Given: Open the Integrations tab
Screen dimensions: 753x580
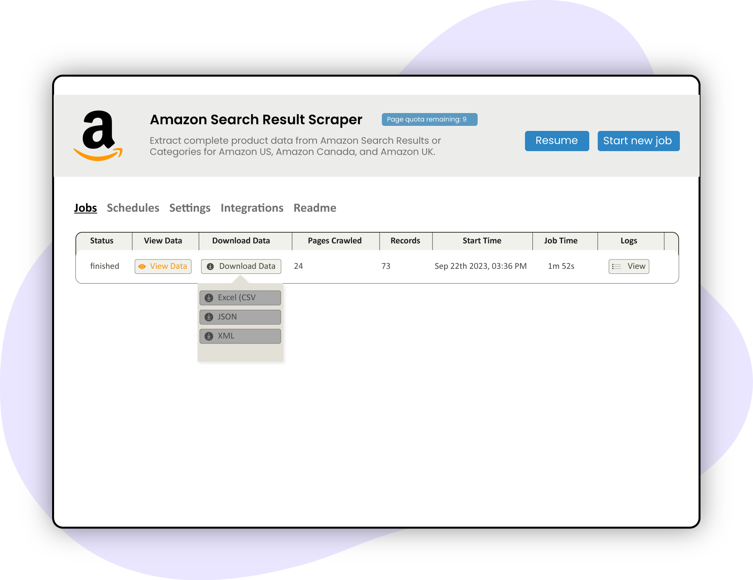Looking at the screenshot, I should pyautogui.click(x=252, y=208).
